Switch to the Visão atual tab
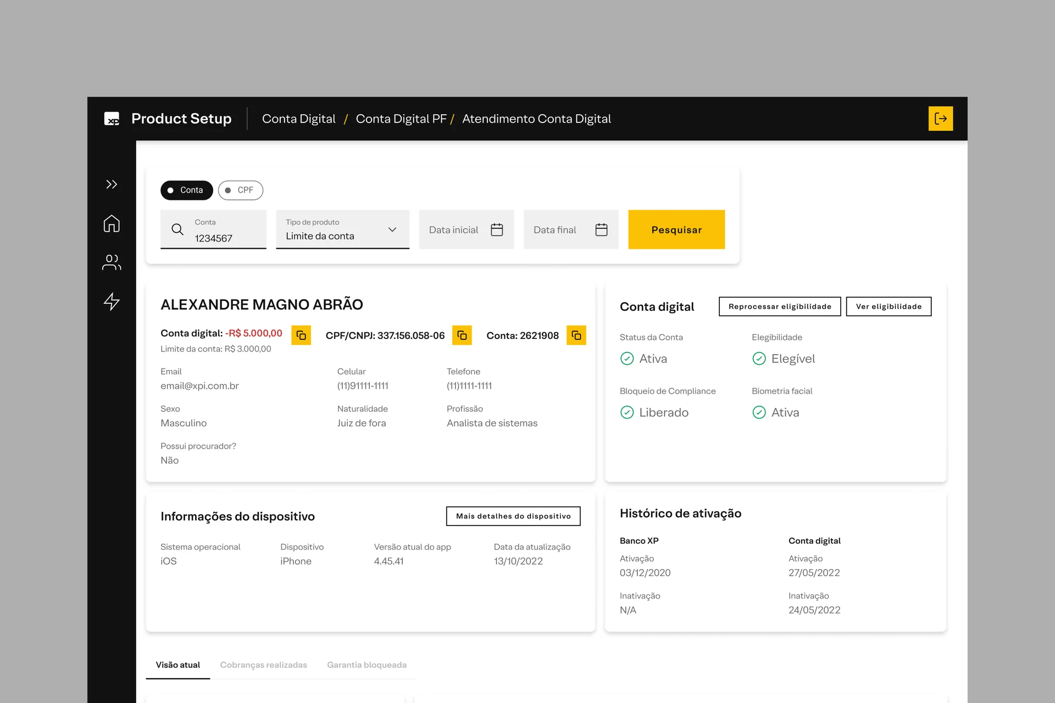The width and height of the screenshot is (1055, 703). [x=177, y=665]
